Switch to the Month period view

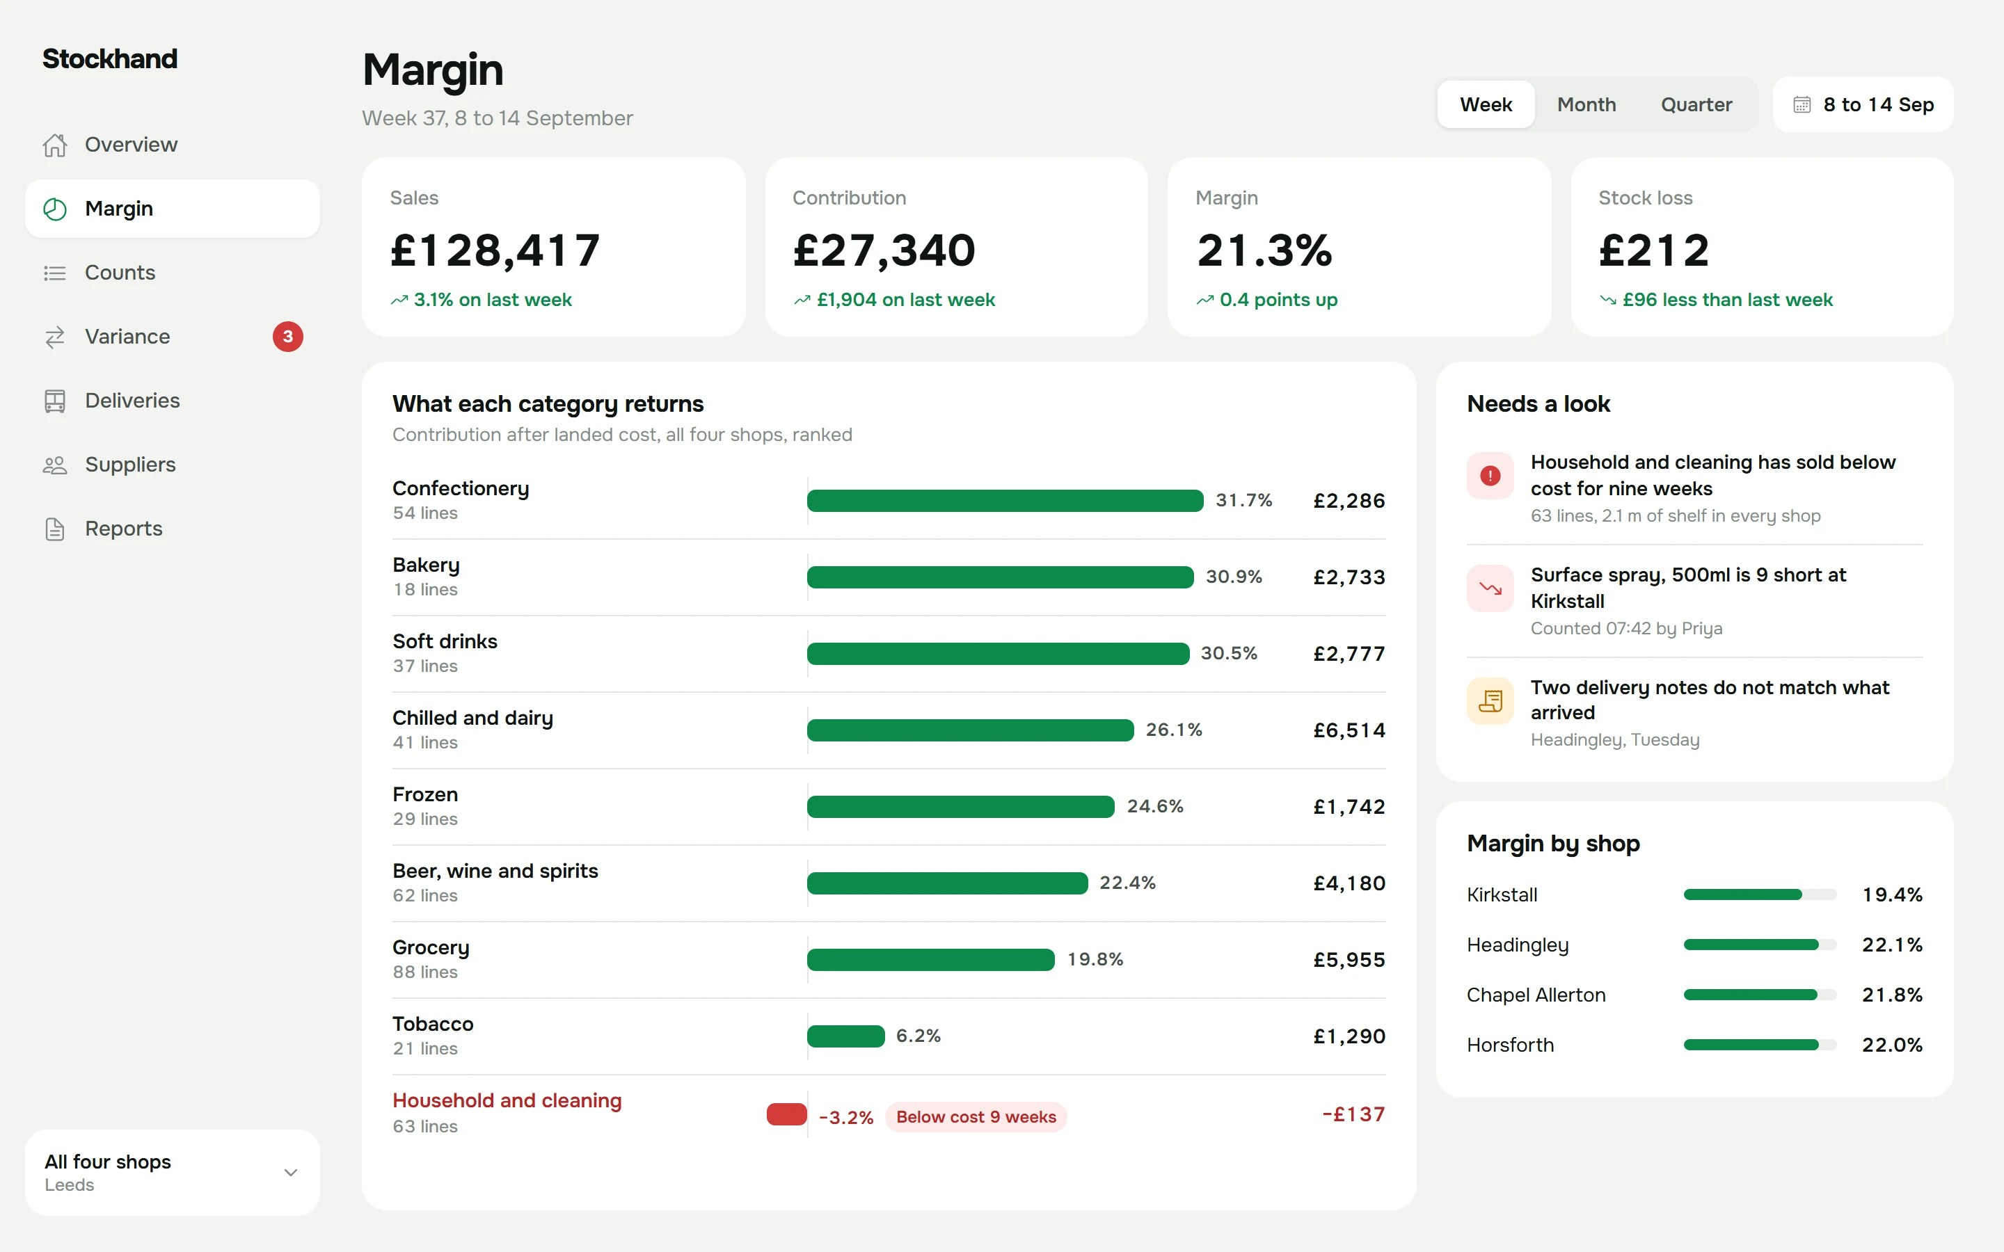(1586, 104)
